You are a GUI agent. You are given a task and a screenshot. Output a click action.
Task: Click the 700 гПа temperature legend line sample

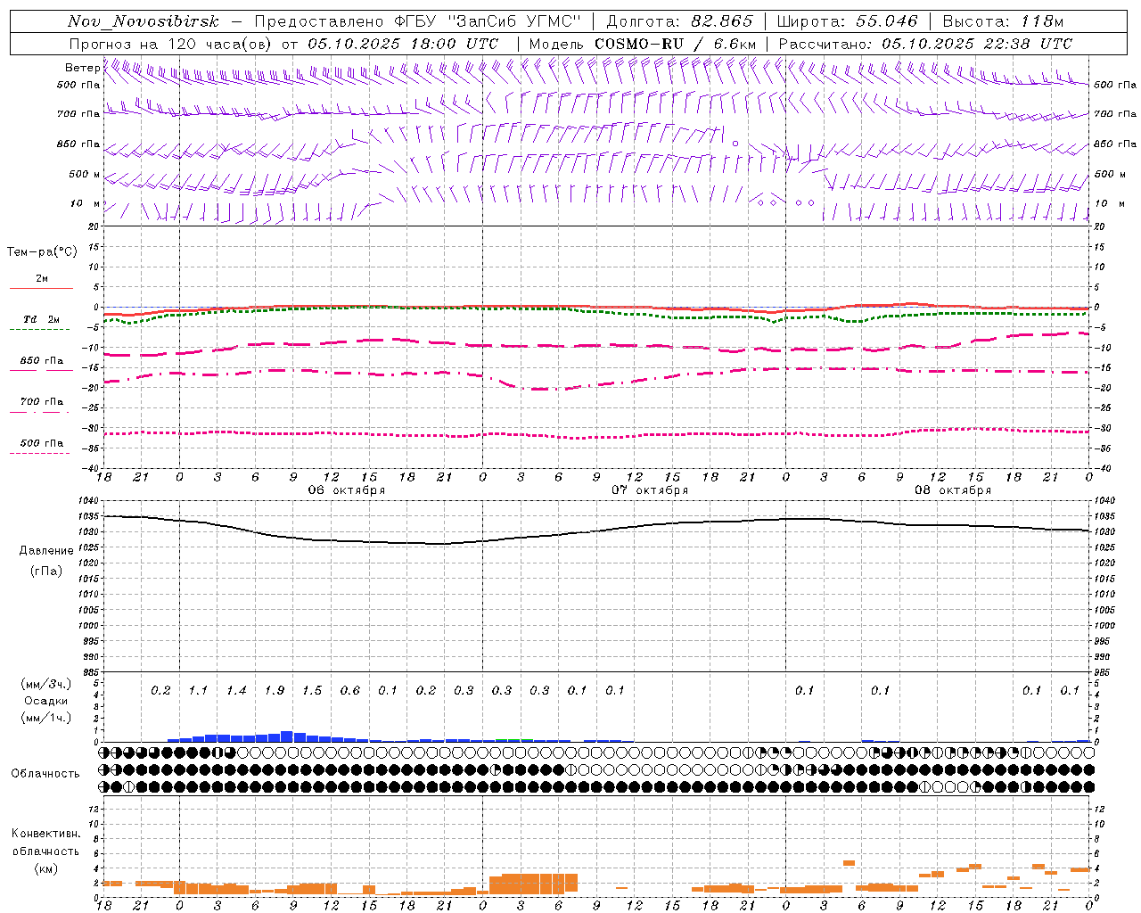click(x=41, y=412)
